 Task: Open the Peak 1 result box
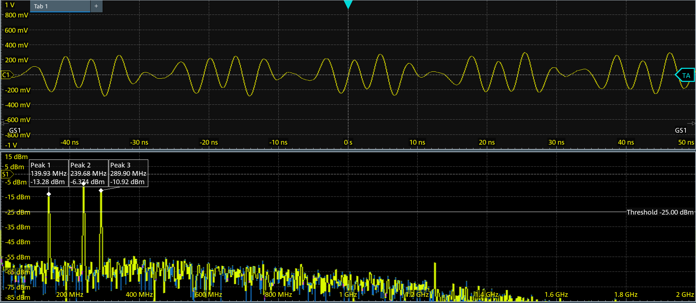tap(49, 173)
